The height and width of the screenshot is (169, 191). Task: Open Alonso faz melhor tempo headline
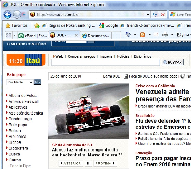[87, 152]
